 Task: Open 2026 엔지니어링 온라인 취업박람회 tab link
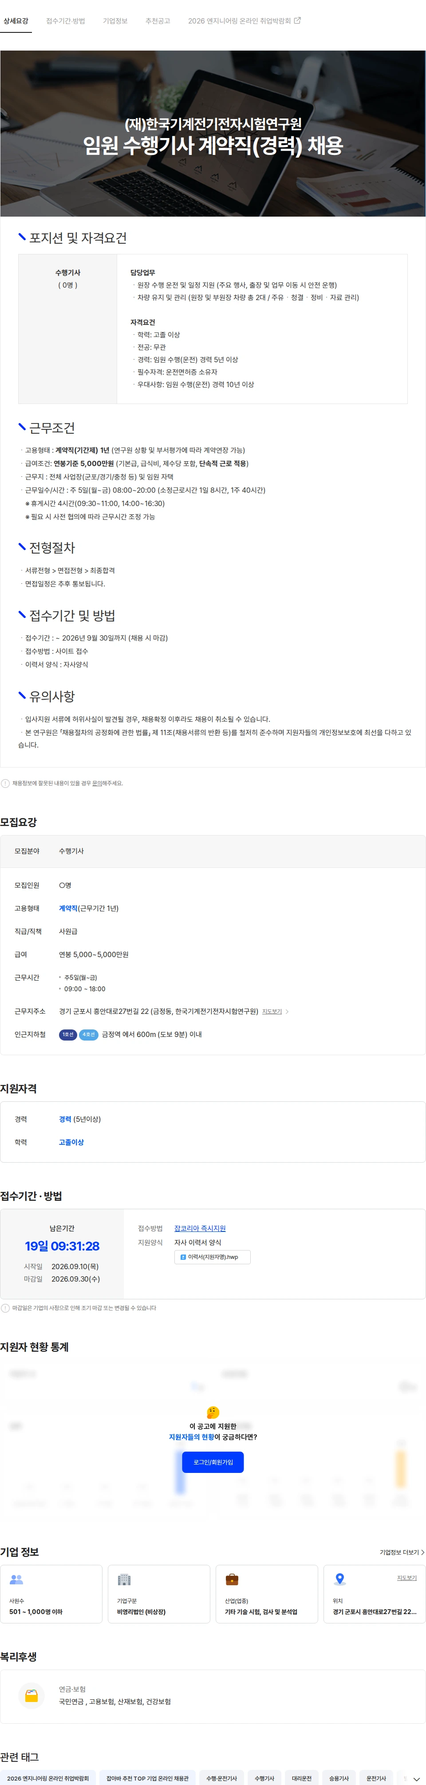point(244,21)
